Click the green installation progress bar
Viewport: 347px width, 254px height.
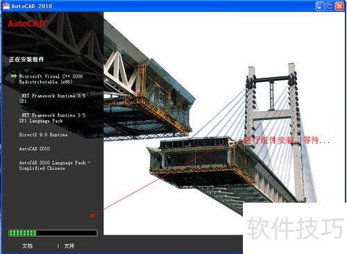pyautogui.click(x=53, y=233)
